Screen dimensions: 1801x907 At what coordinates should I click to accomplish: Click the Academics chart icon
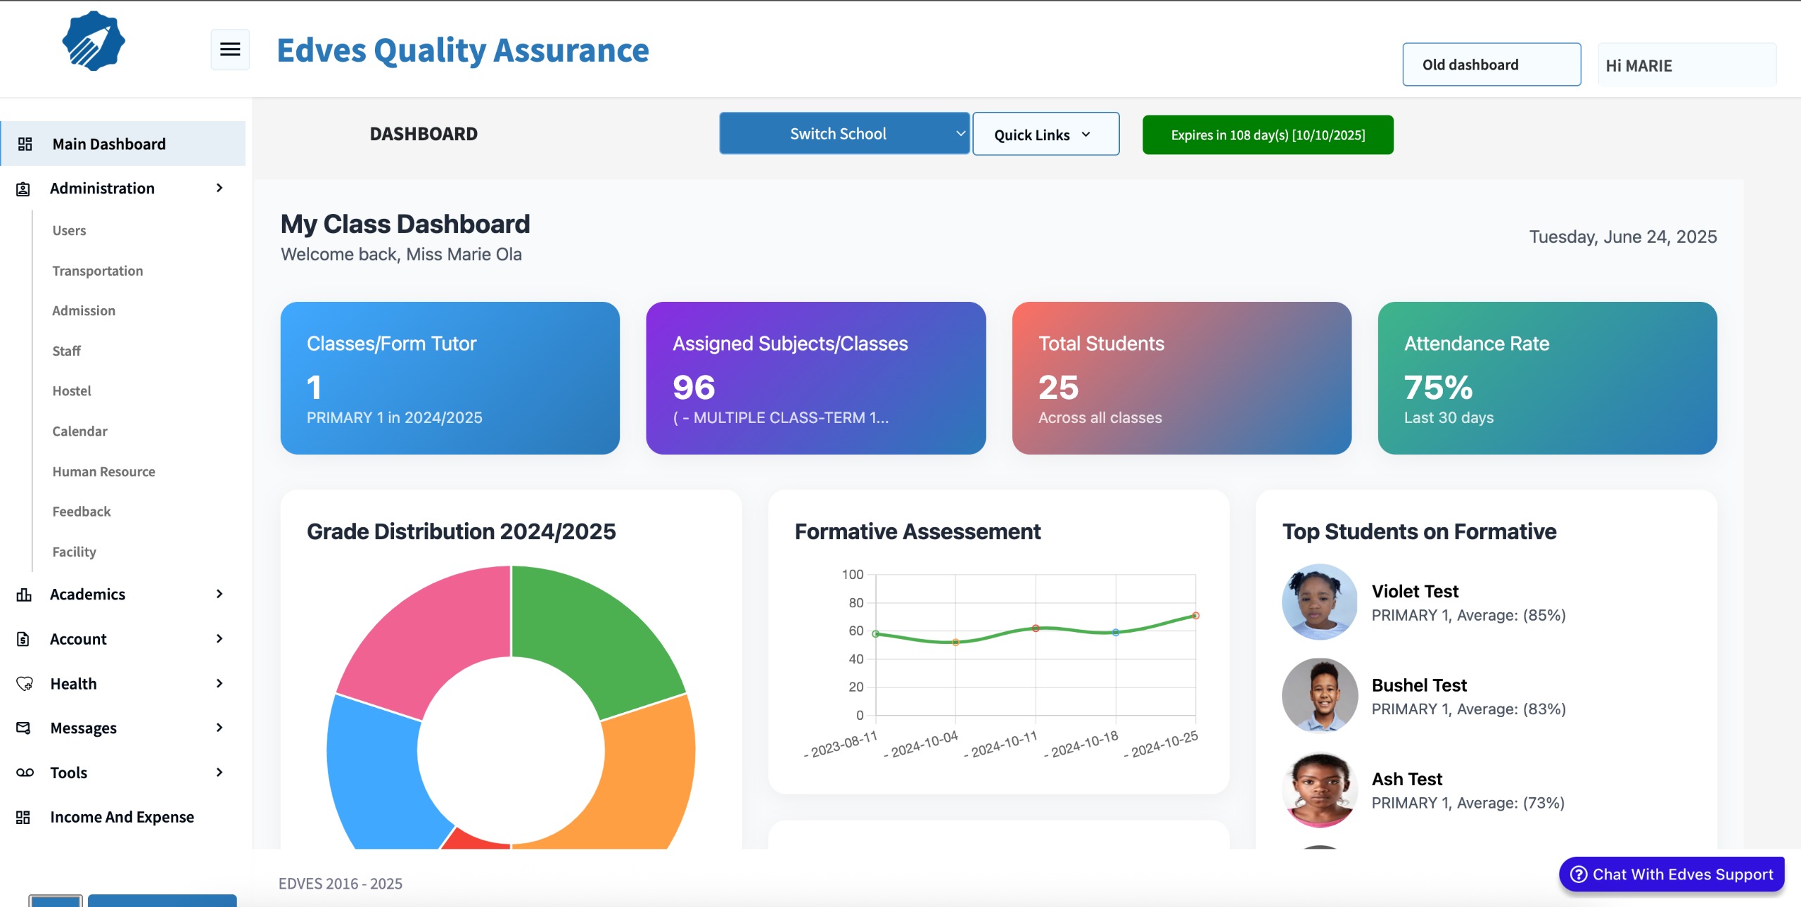pos(24,595)
